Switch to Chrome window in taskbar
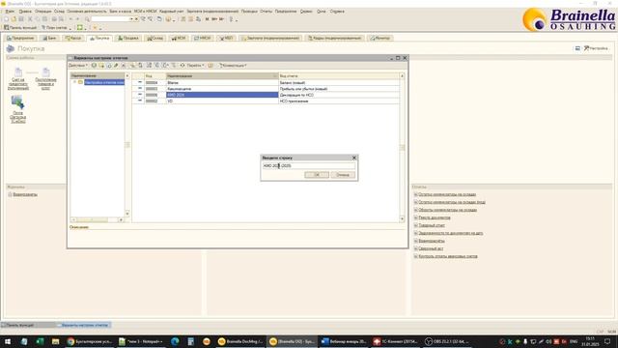Image resolution: width=618 pixels, height=348 pixels. coord(90,341)
